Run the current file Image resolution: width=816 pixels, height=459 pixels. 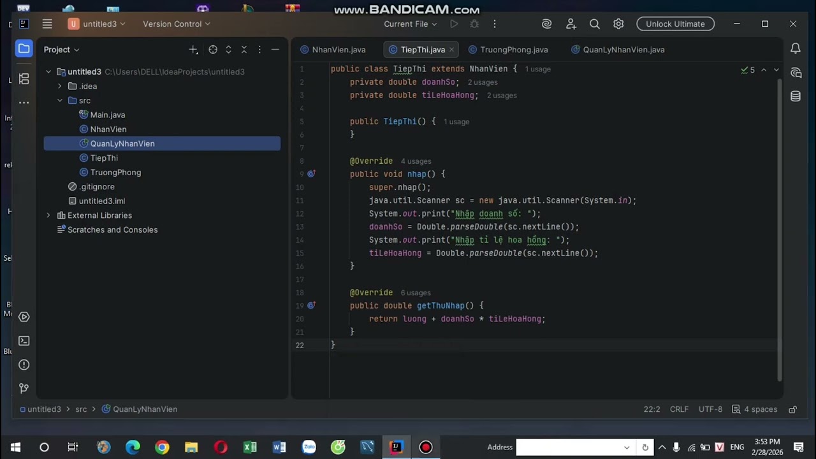pyautogui.click(x=454, y=24)
